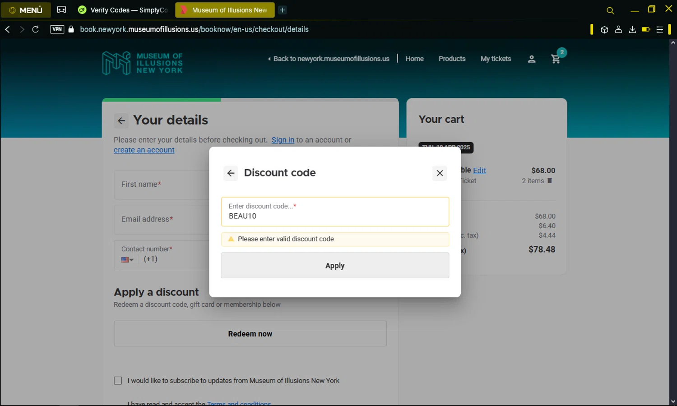This screenshot has height=406, width=677.
Task: Toggle the VPN badge in the address bar
Action: [57, 29]
